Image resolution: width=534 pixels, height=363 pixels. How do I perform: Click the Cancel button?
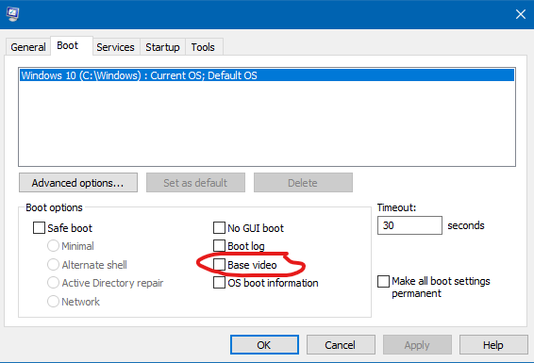tap(341, 345)
